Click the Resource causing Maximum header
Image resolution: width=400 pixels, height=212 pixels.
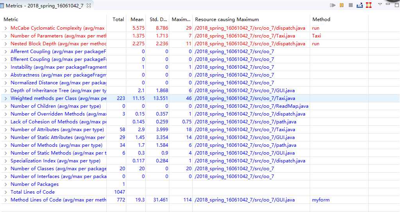point(227,20)
